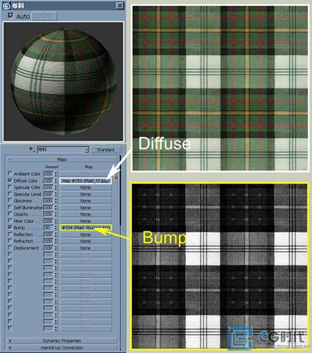Click the grayscale plaid Bump texture image
This screenshot has height=353, width=312.
point(220,266)
